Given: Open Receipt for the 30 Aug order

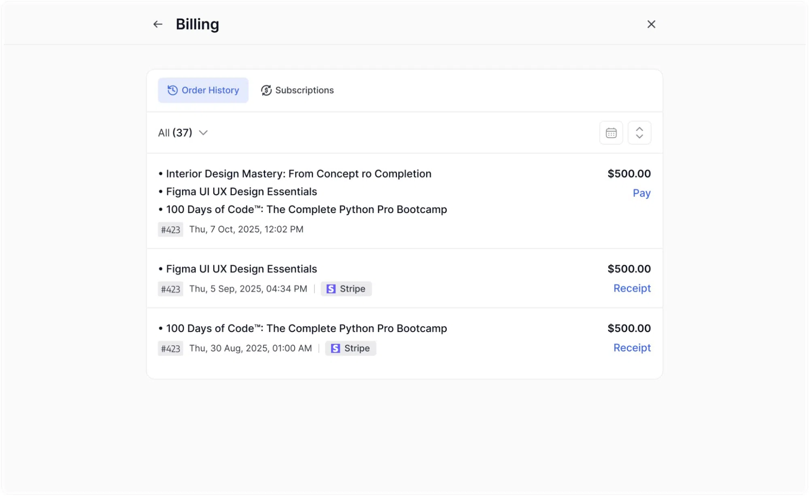Looking at the screenshot, I should click(632, 348).
